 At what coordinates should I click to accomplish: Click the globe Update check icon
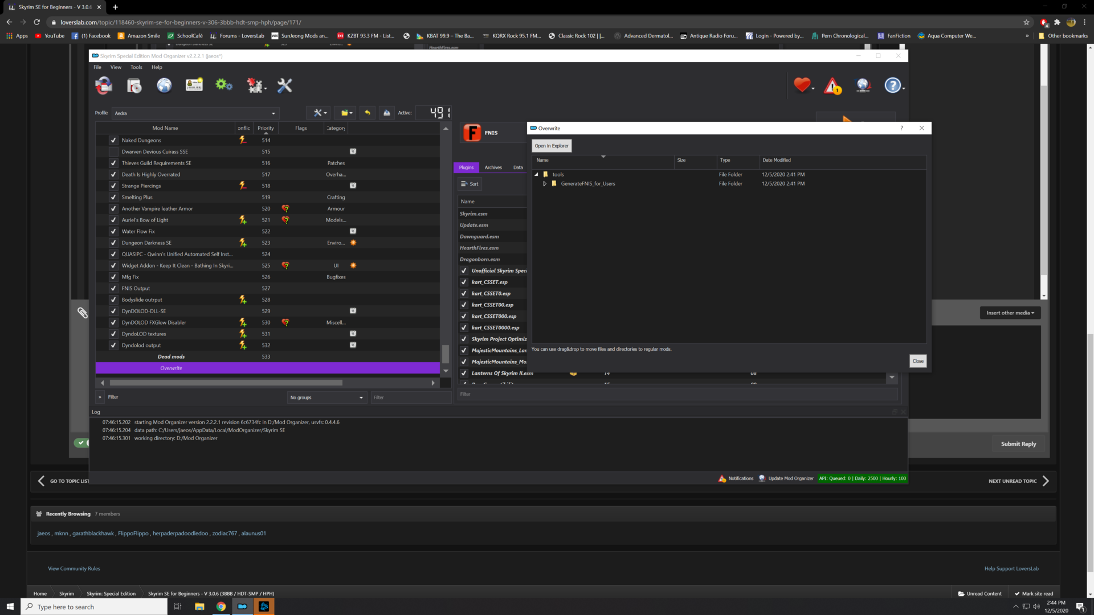click(x=863, y=85)
